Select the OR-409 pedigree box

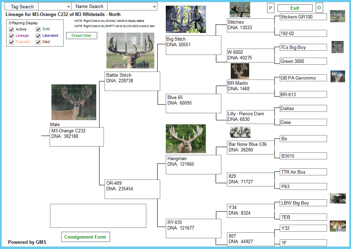[x=132, y=189]
